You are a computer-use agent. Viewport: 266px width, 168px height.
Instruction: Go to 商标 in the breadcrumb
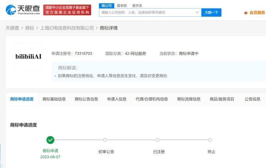pos(30,28)
